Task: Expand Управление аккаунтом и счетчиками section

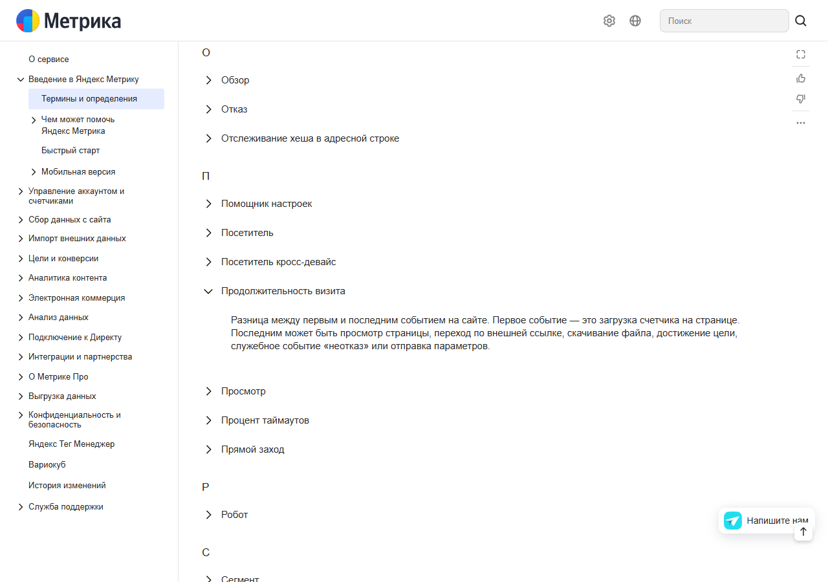Action: point(21,191)
